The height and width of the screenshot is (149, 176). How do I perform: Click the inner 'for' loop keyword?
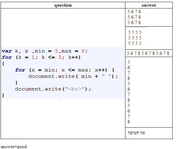[x=20, y=70]
